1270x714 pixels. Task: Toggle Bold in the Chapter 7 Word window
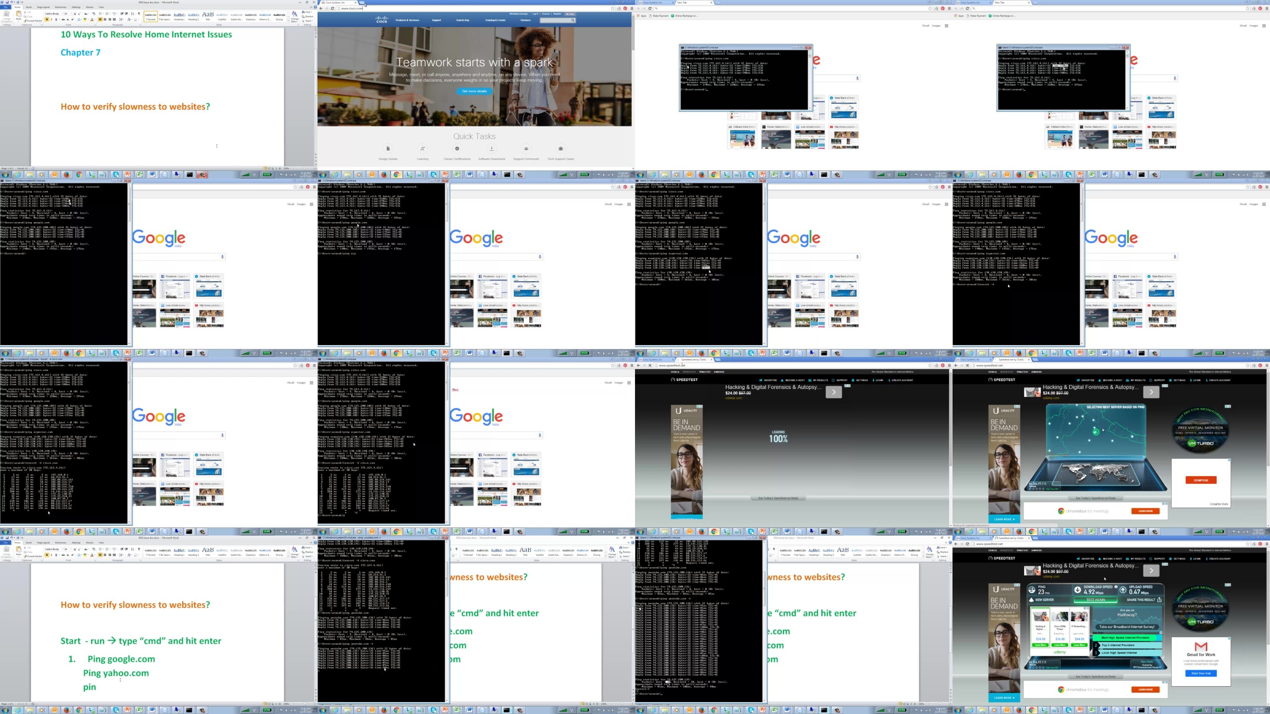coord(47,19)
